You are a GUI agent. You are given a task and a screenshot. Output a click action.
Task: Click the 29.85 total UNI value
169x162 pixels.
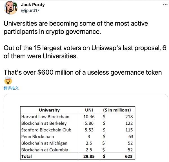pos(89,156)
